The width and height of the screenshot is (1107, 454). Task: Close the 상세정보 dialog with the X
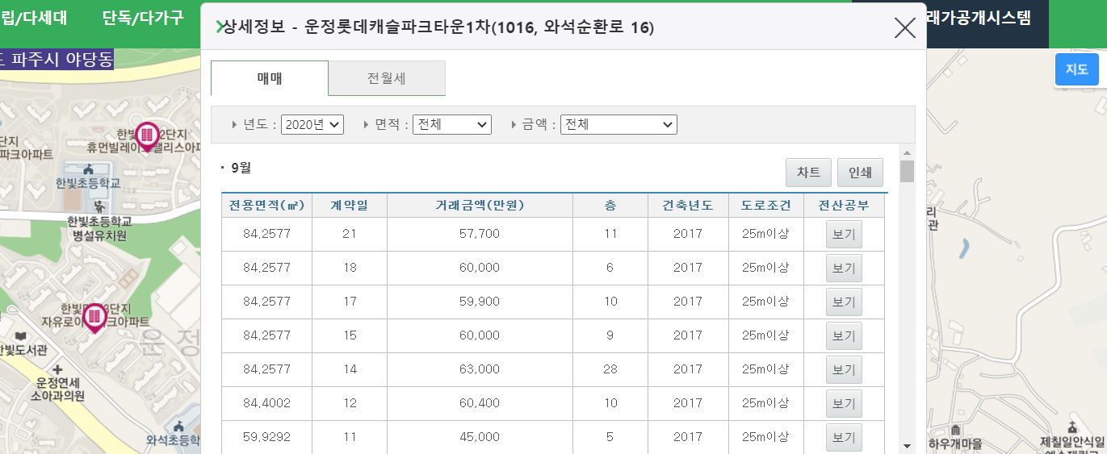click(x=905, y=28)
